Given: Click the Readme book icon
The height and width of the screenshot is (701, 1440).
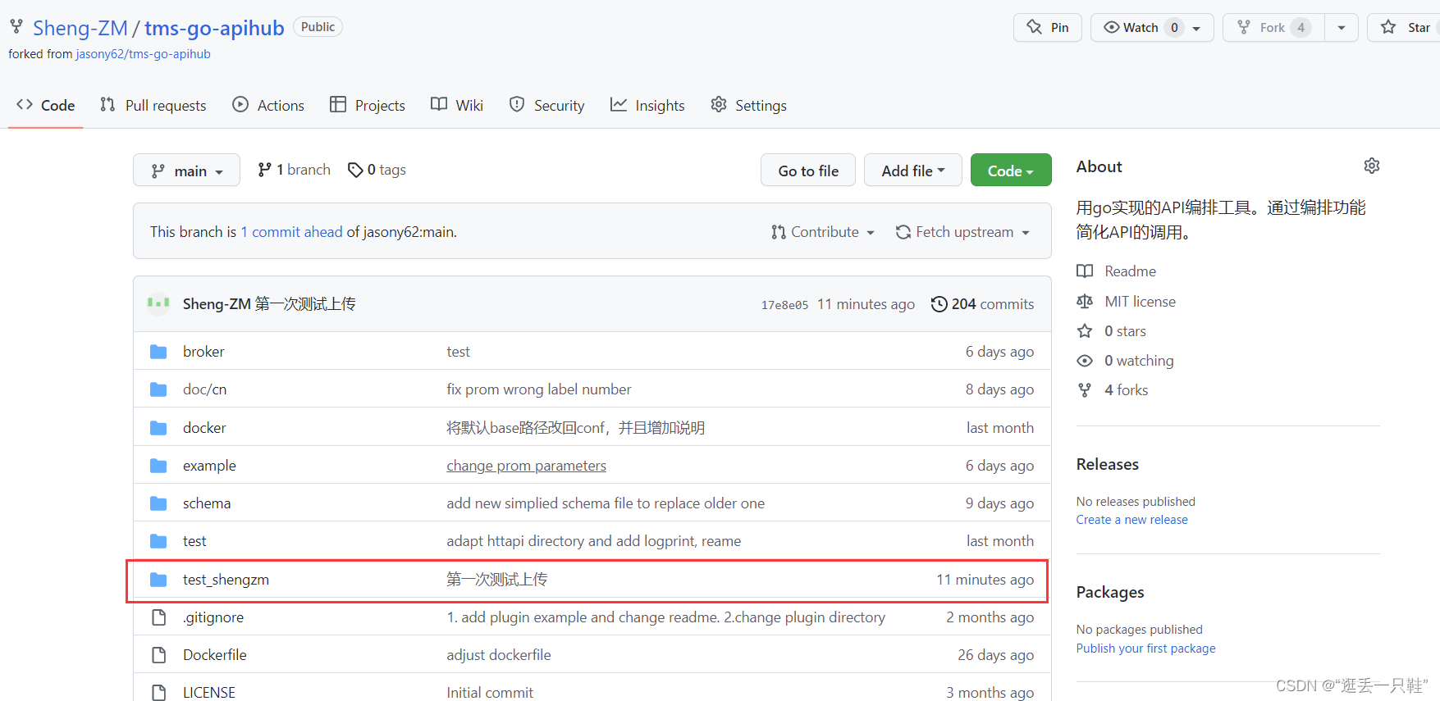Looking at the screenshot, I should coord(1085,271).
